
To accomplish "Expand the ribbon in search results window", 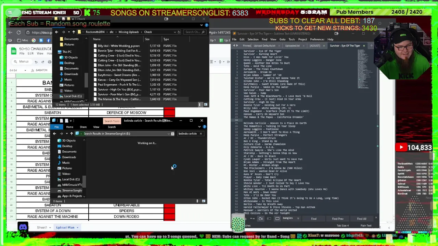I will tap(199, 127).
